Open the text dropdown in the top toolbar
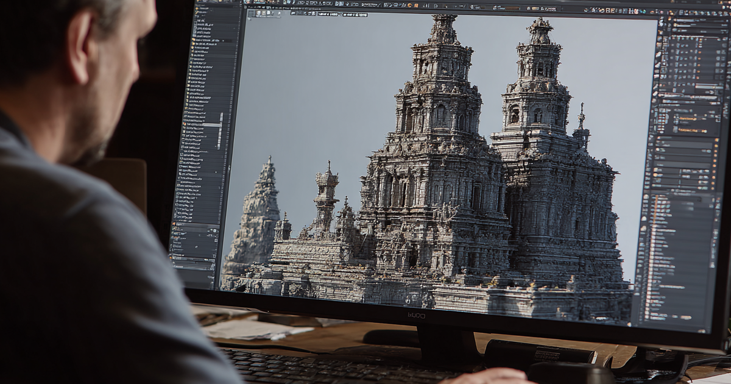The width and height of the screenshot is (731, 384). [x=370, y=4]
